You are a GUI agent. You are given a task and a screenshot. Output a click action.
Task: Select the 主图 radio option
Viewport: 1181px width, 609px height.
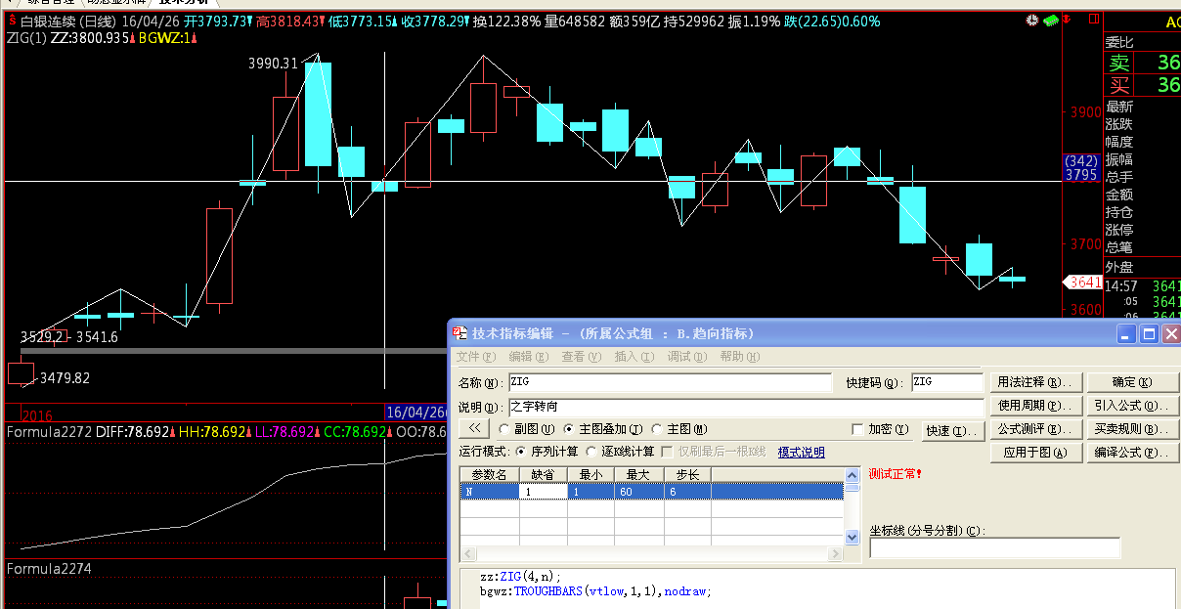click(680, 428)
